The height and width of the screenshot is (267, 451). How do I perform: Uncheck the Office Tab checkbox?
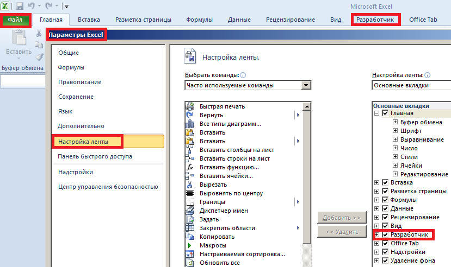tap(385, 243)
